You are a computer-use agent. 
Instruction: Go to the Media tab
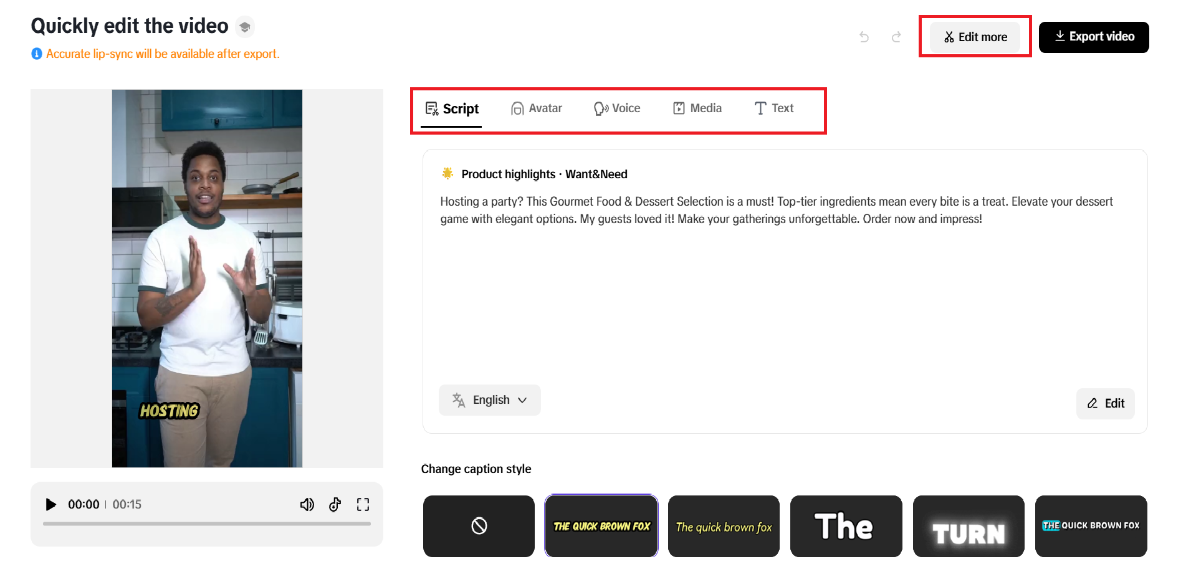(x=697, y=108)
